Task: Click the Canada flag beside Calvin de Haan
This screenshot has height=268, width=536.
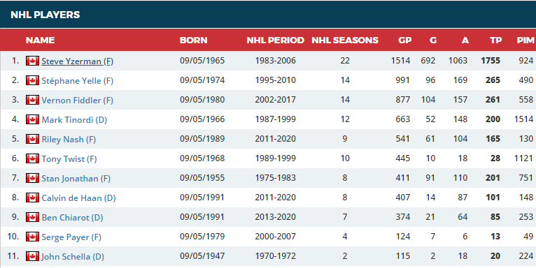Action: tap(32, 198)
